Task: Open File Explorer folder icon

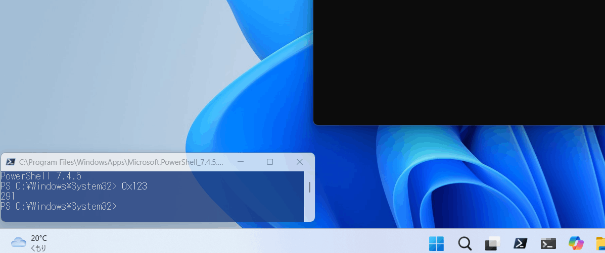Action: point(600,243)
